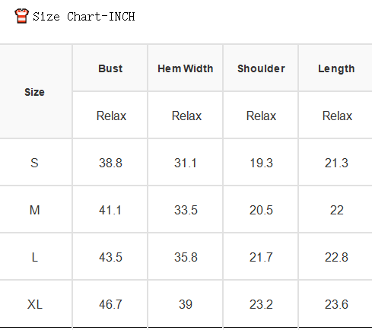Click the 23.6 length value
372x330 pixels.
336,304
